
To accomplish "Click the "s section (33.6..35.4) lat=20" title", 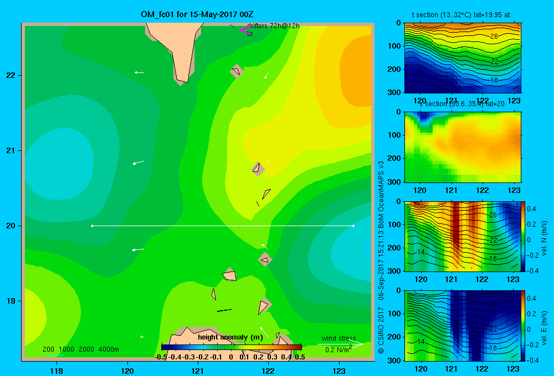I will (x=462, y=104).
